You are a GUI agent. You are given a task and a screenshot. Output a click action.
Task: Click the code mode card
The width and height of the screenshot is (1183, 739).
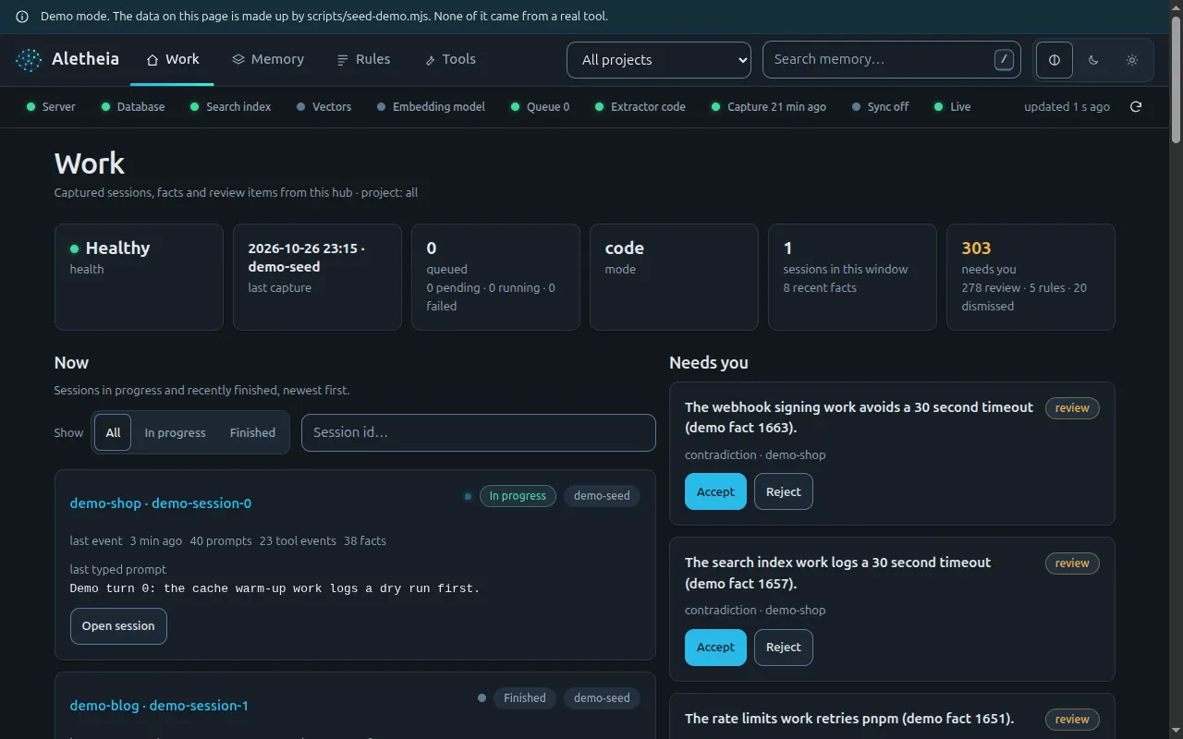pos(674,277)
